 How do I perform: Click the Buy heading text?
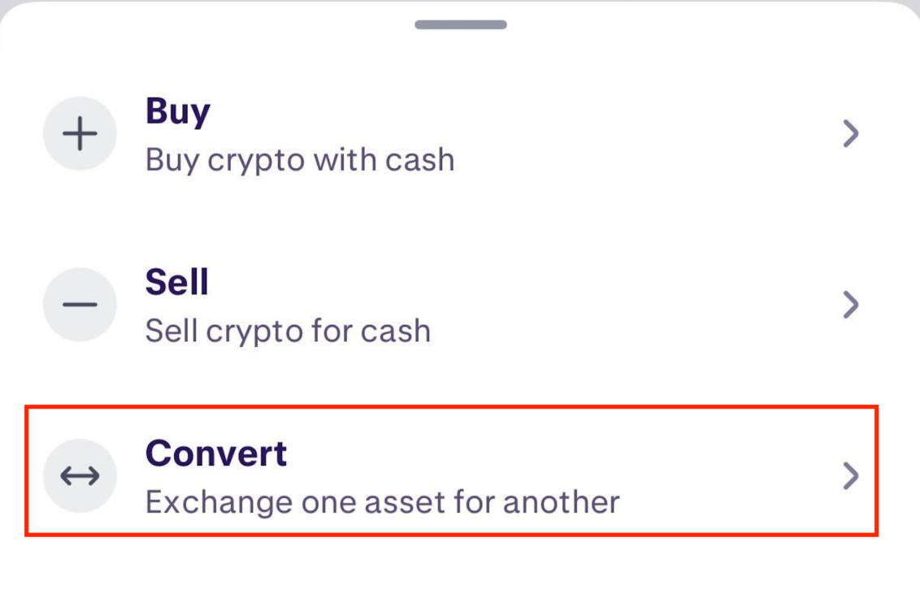coord(177,110)
